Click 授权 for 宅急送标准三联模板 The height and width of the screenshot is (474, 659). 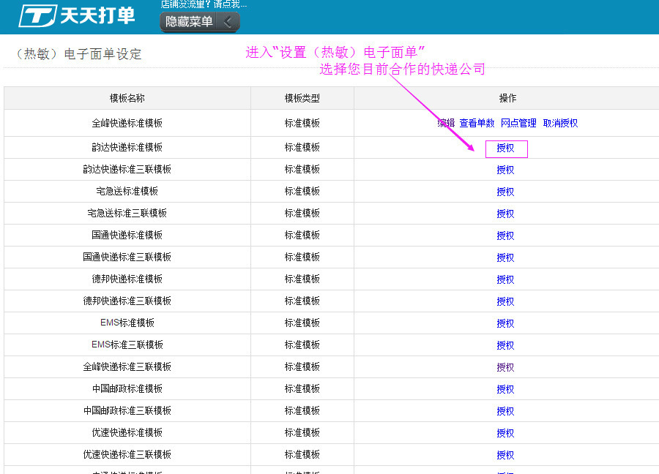[505, 214]
